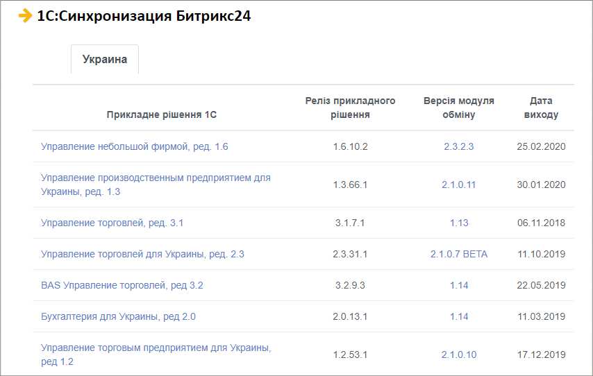Screen dimensions: 593x376
Task: Open link Управление небольшой фирмой, ред. 1.6
Action: tap(134, 146)
